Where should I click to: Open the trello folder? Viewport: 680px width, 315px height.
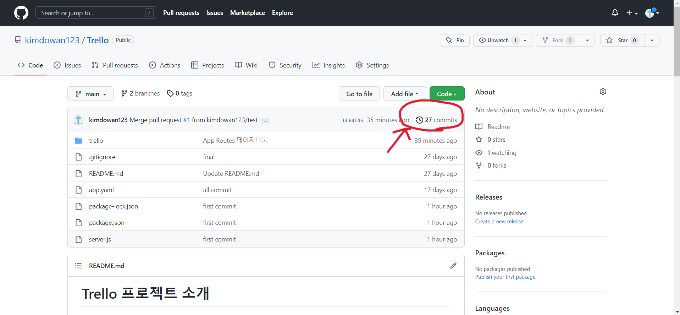[x=96, y=141]
